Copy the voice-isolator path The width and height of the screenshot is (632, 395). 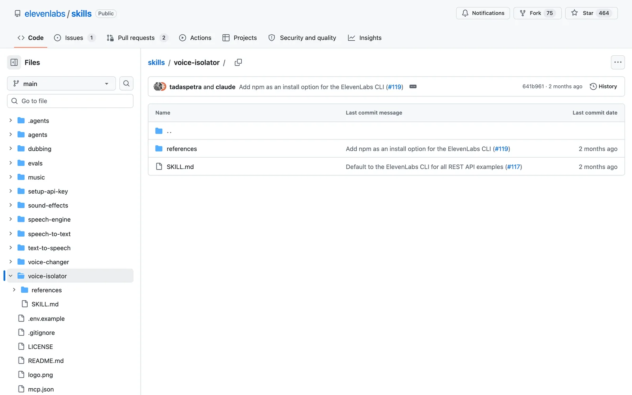238,62
